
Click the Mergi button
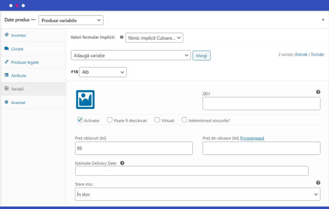(x=201, y=55)
